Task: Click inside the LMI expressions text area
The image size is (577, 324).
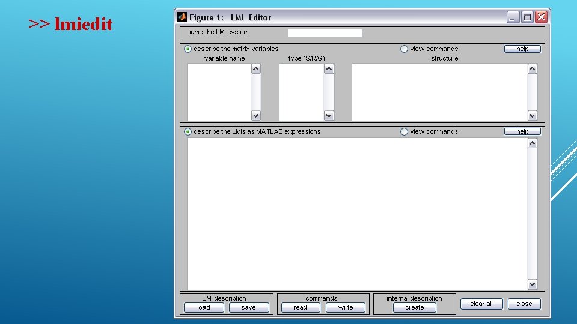Action: click(x=357, y=214)
